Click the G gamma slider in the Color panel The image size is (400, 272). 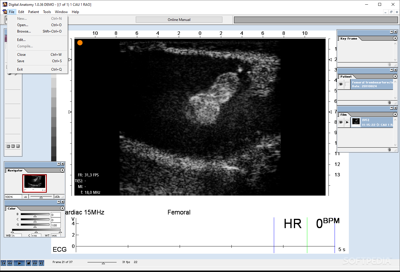click(35, 225)
